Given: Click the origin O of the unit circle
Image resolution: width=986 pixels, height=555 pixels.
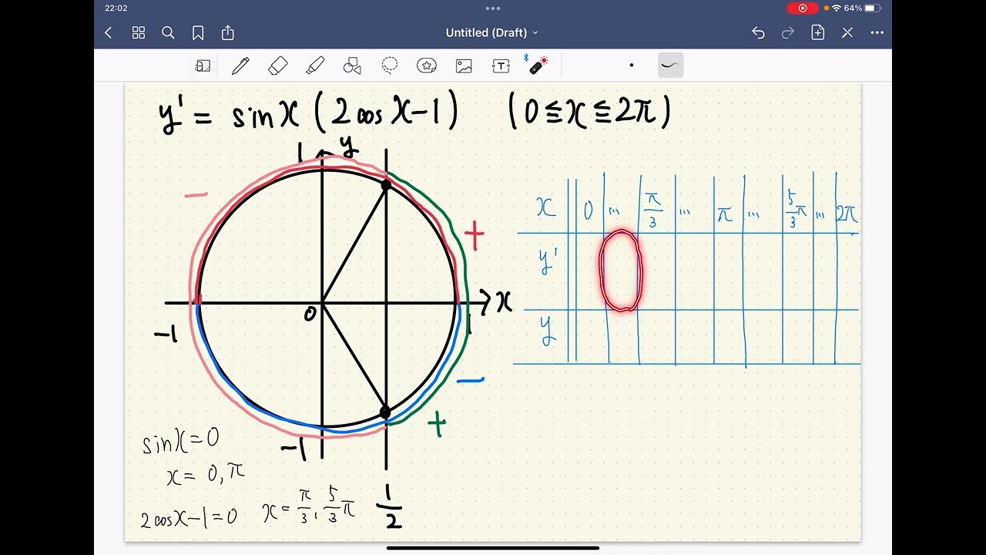Looking at the screenshot, I should tap(310, 313).
